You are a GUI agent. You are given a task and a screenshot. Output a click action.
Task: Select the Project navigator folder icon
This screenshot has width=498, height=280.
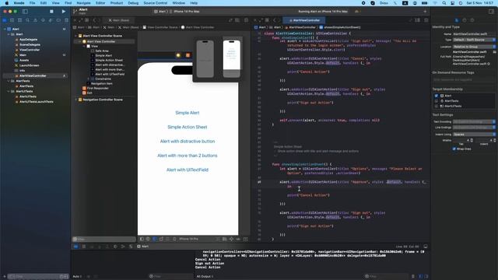pyautogui.click(x=5, y=20)
